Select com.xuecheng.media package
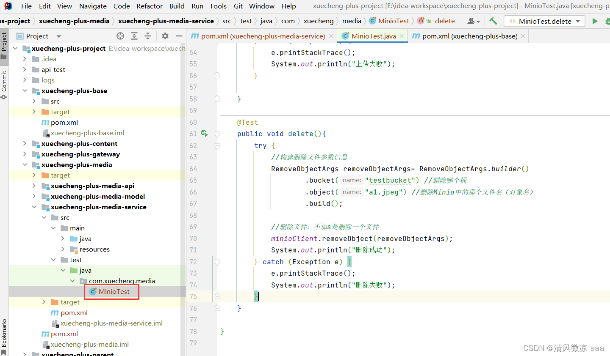 (122, 281)
